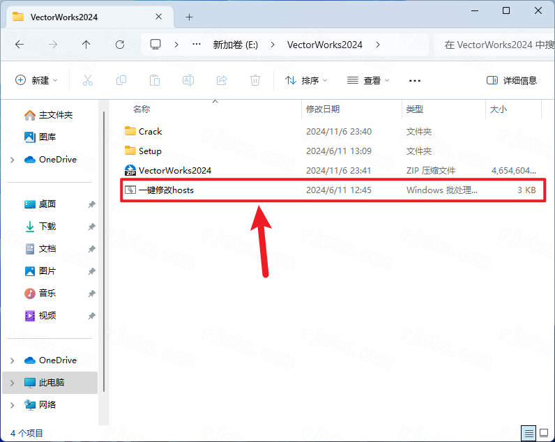Switch to details list view in status bar

tap(529, 432)
